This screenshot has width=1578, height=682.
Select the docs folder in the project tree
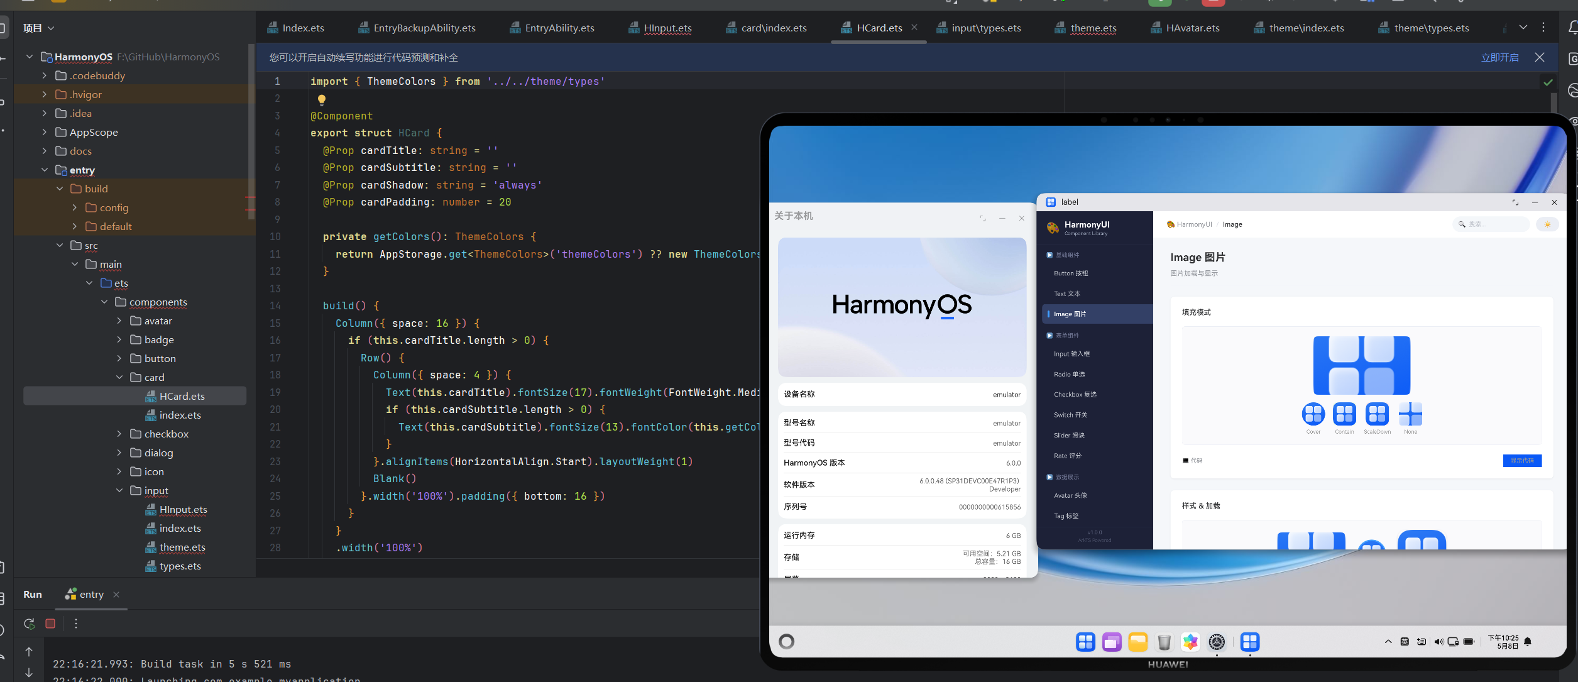(74, 151)
